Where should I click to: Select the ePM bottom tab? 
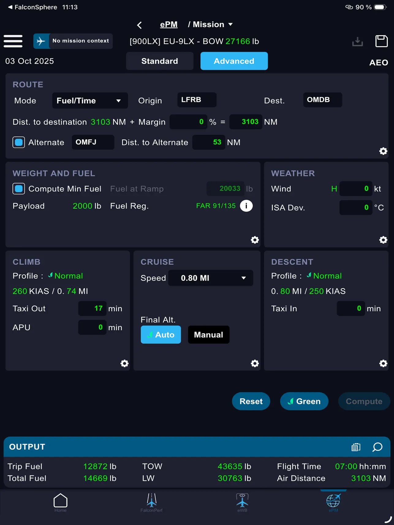[333, 503]
